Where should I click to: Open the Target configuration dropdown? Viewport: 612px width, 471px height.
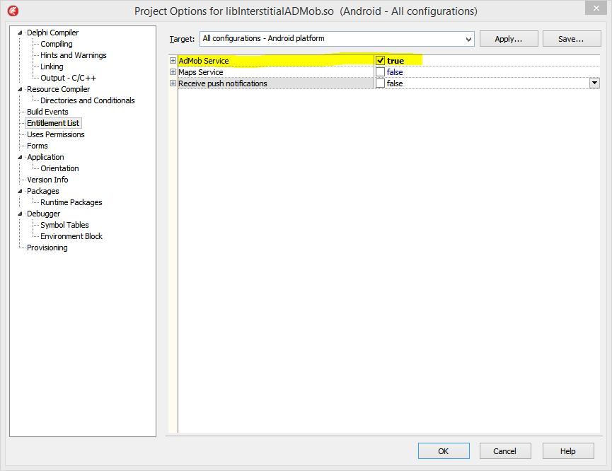(468, 39)
